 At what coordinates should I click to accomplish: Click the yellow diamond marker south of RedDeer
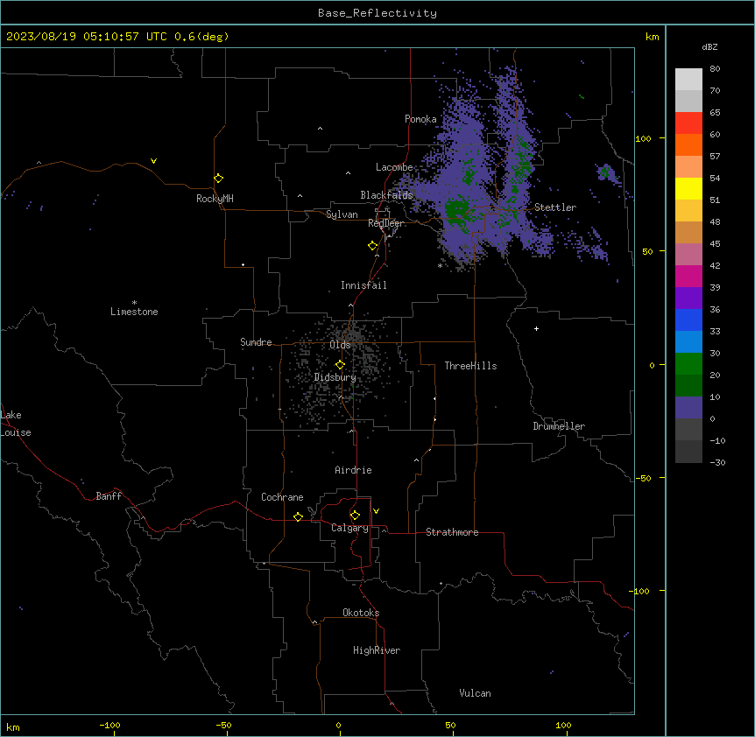tap(372, 246)
